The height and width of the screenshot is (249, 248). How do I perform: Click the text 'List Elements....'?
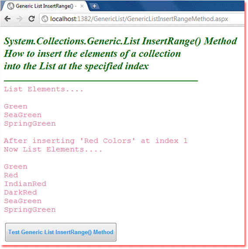click(x=43, y=89)
